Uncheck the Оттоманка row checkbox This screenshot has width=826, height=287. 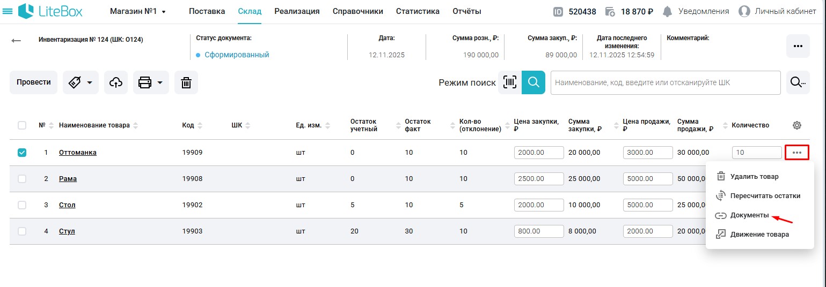[x=22, y=153]
